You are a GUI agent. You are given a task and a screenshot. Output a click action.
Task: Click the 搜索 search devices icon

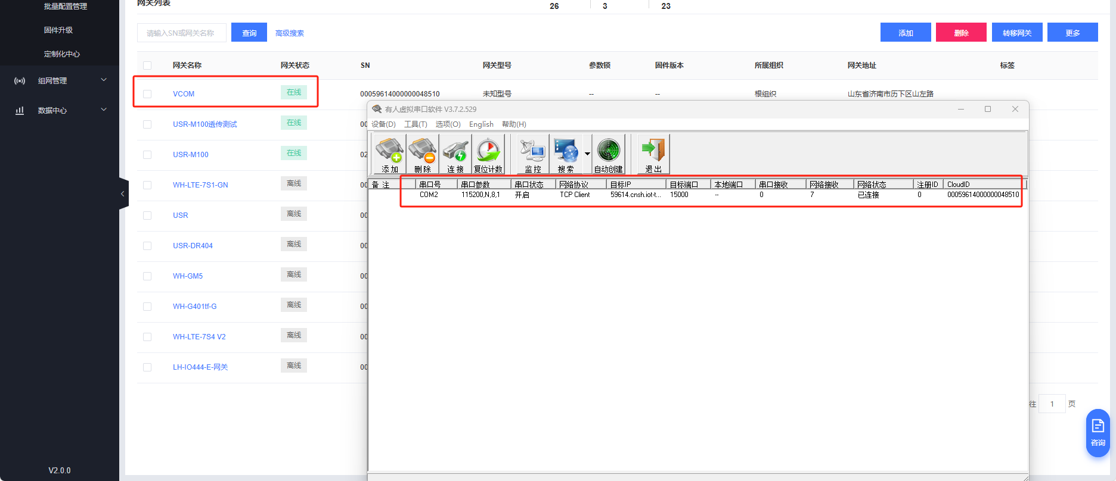[566, 154]
